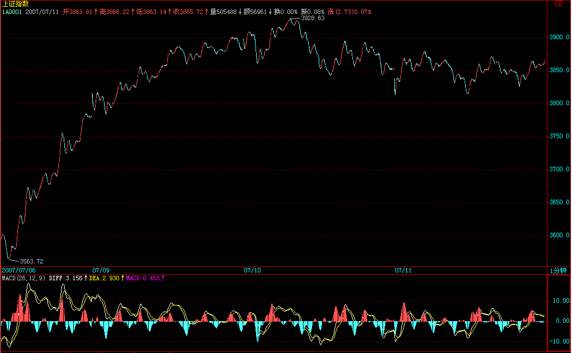Select the 07/10 date marker on timeline
The width and height of the screenshot is (572, 353).
tap(252, 270)
